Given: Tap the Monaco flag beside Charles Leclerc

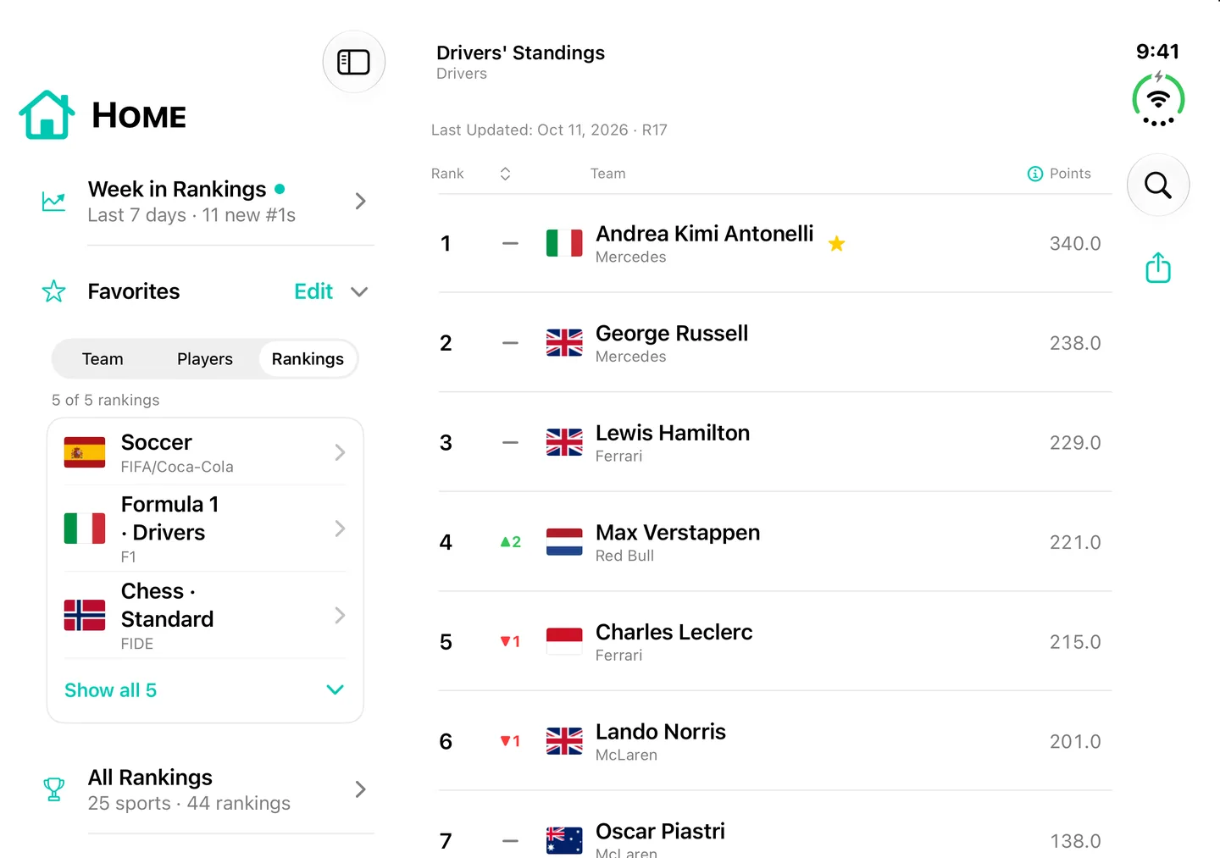Looking at the screenshot, I should tap(564, 642).
